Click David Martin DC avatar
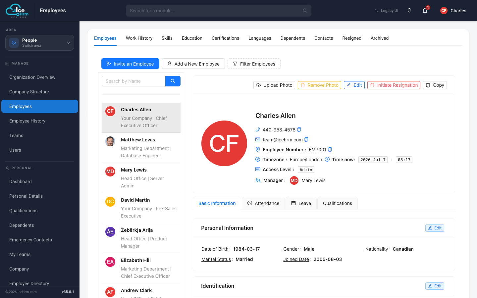The image size is (477, 298). 110,202
